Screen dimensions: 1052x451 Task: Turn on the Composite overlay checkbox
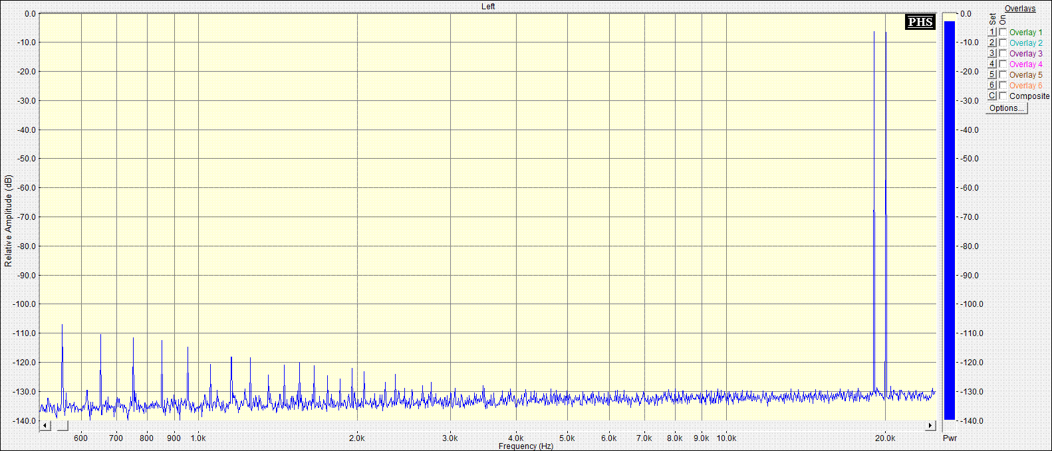pyautogui.click(x=1003, y=96)
